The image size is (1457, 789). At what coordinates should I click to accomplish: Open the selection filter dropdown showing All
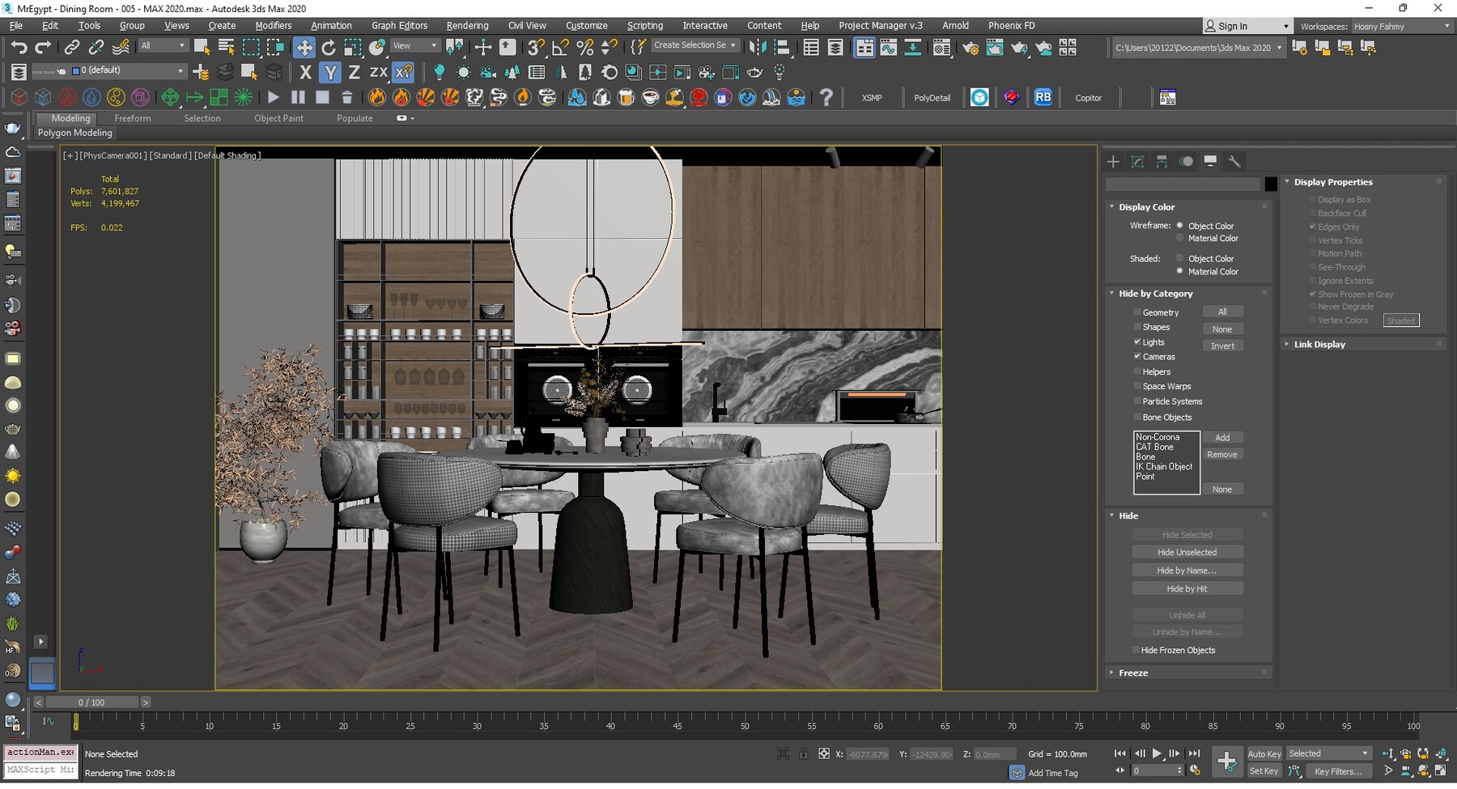(x=163, y=45)
